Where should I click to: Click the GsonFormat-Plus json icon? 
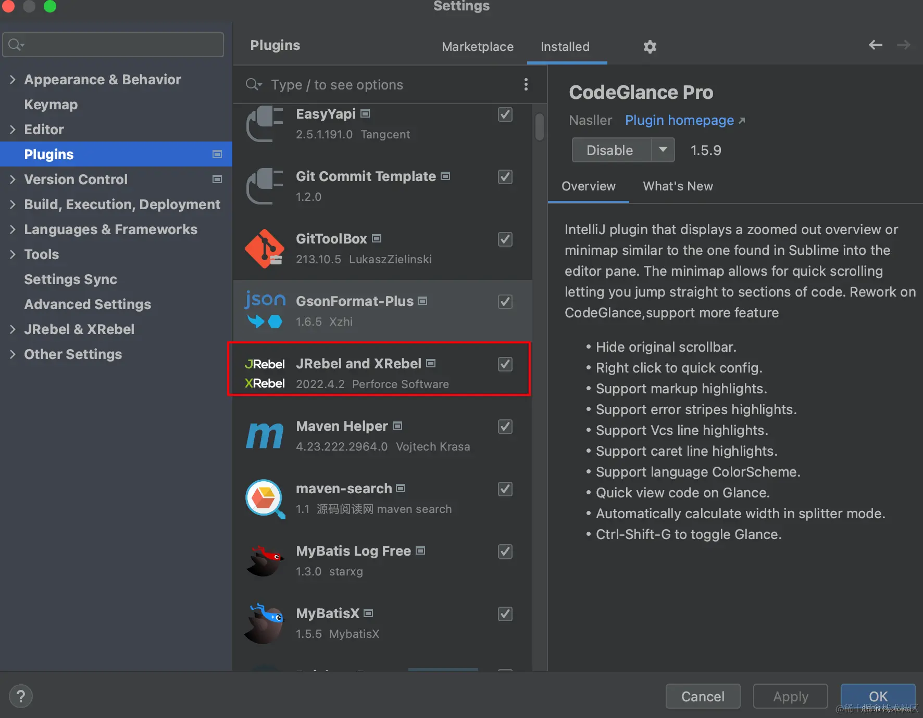pyautogui.click(x=265, y=310)
